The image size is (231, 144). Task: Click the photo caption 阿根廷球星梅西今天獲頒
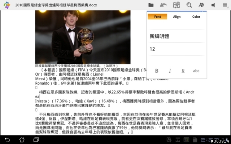click(76, 66)
